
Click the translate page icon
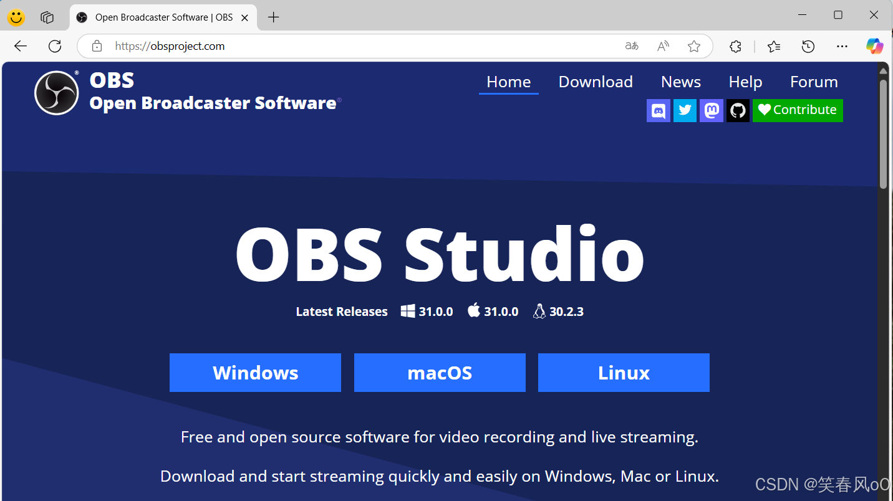[632, 46]
